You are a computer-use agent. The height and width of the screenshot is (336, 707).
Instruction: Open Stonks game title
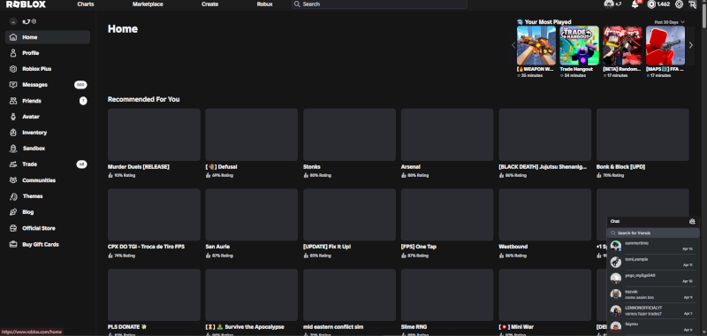312,167
